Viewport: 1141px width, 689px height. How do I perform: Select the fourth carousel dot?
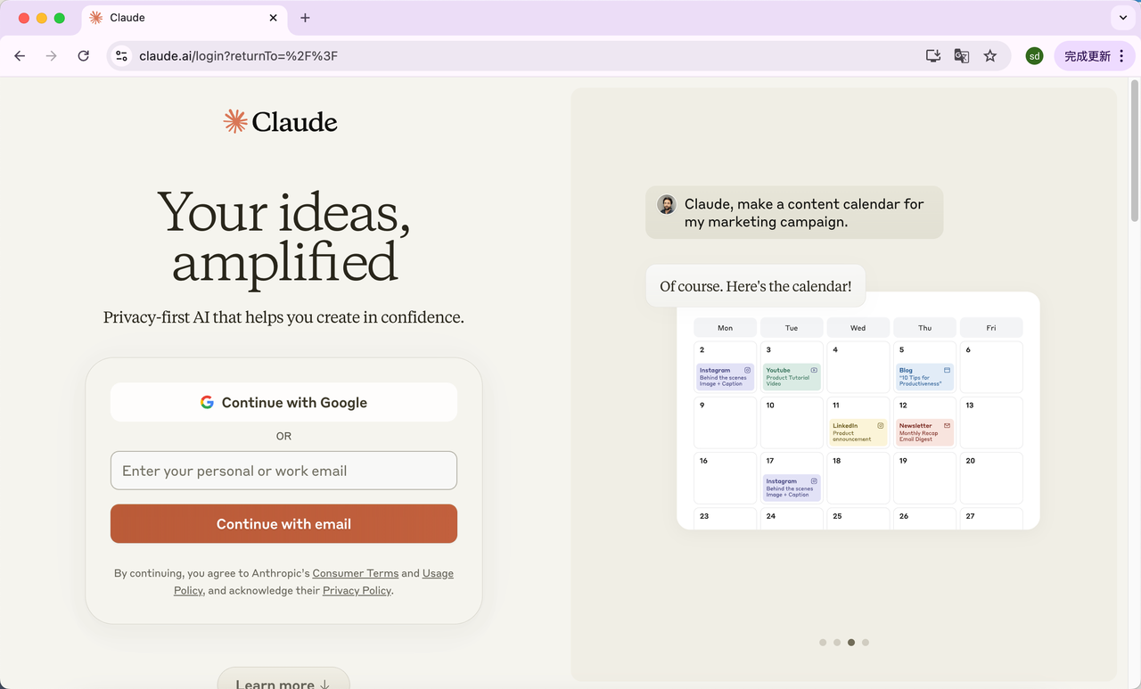[866, 642]
